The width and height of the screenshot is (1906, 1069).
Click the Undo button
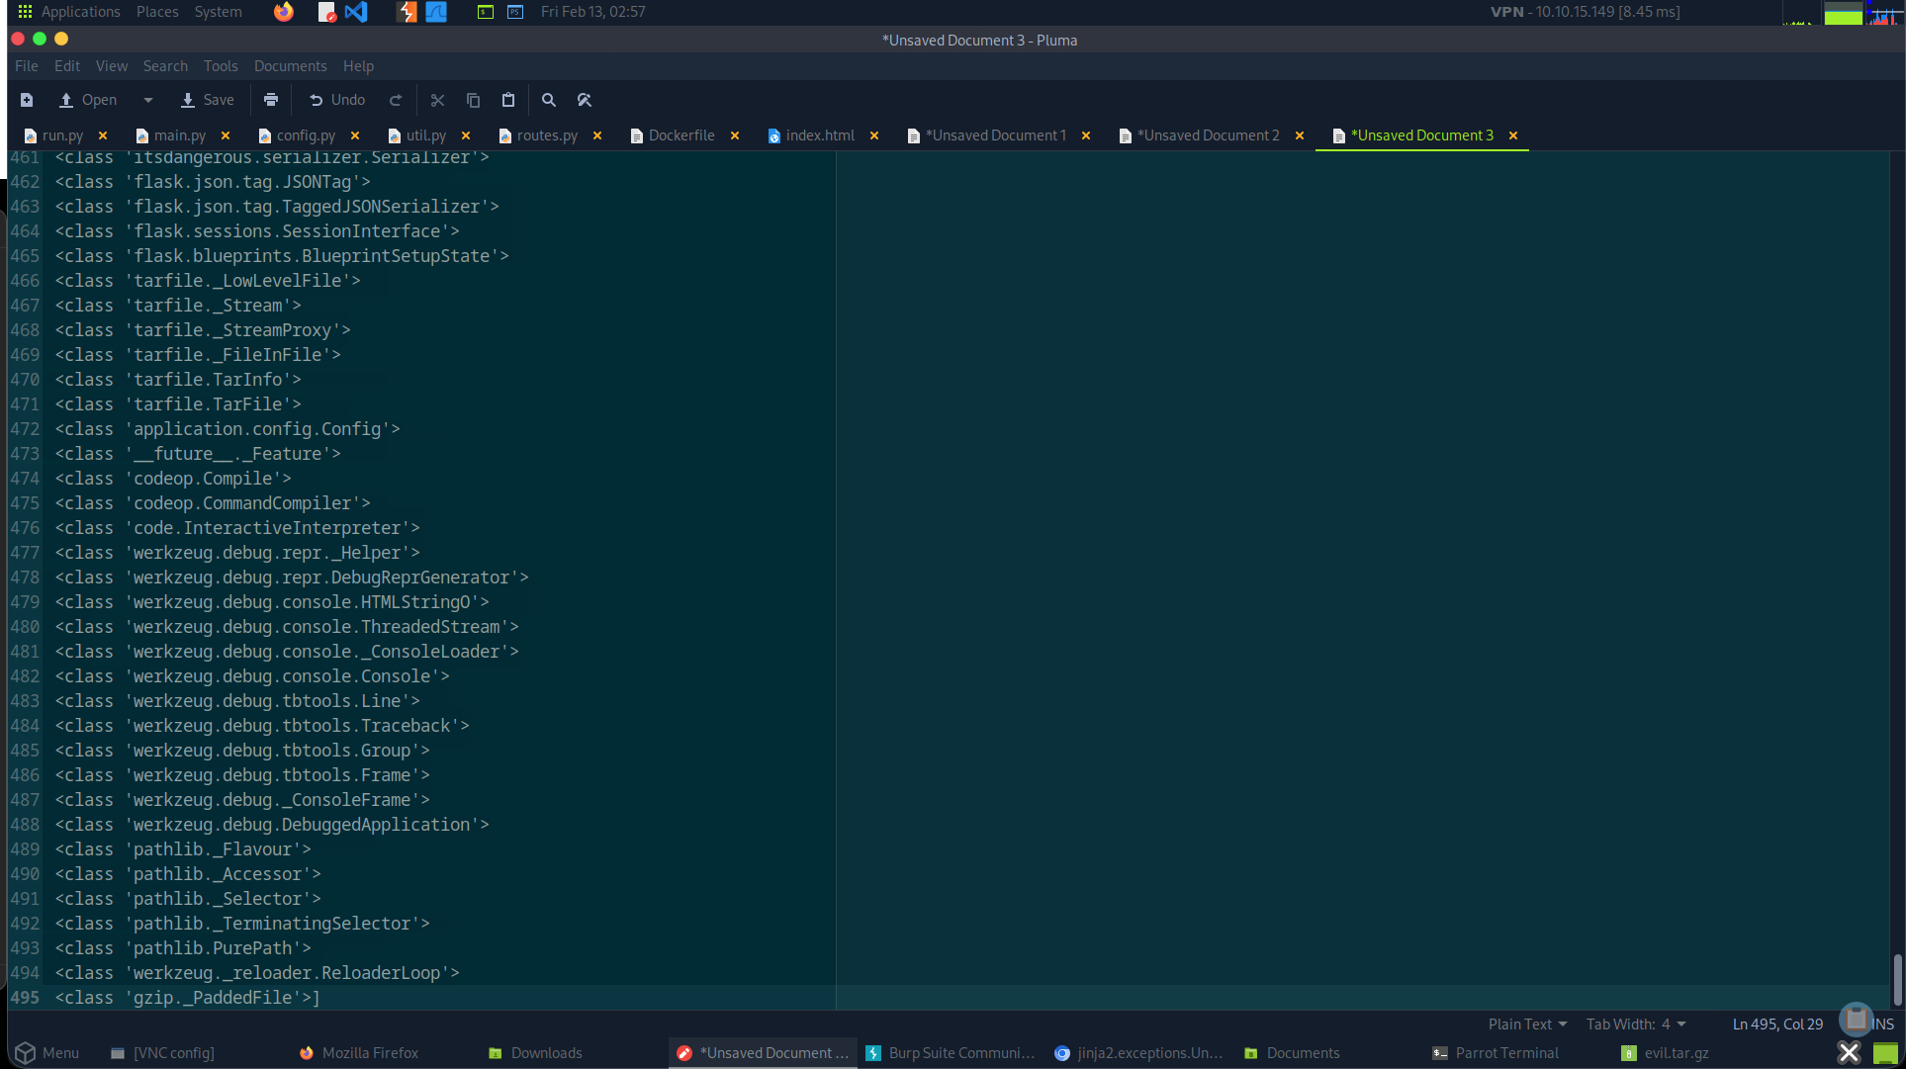click(x=337, y=100)
